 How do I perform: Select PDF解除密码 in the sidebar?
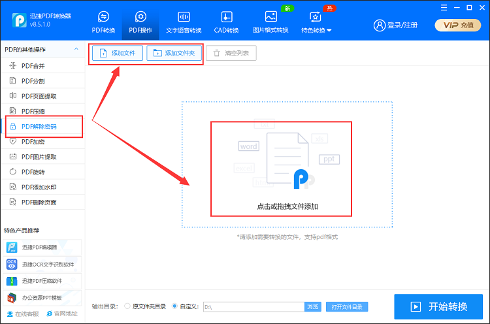pos(43,126)
